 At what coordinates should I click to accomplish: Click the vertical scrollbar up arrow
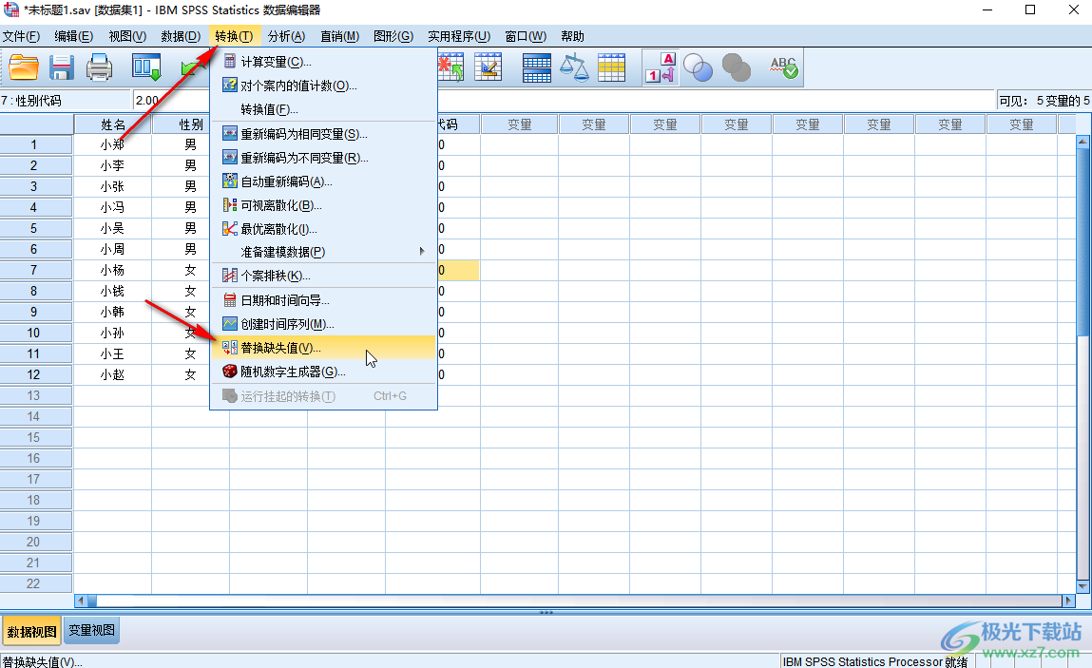(1082, 142)
